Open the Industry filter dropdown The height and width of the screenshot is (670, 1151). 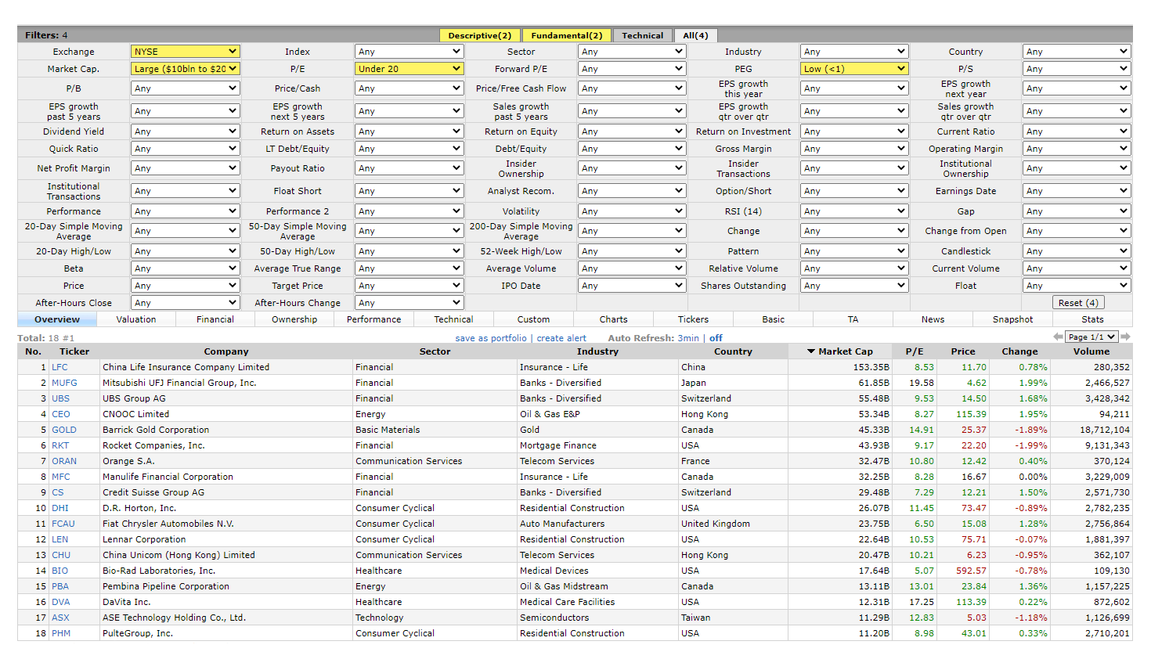tap(854, 52)
